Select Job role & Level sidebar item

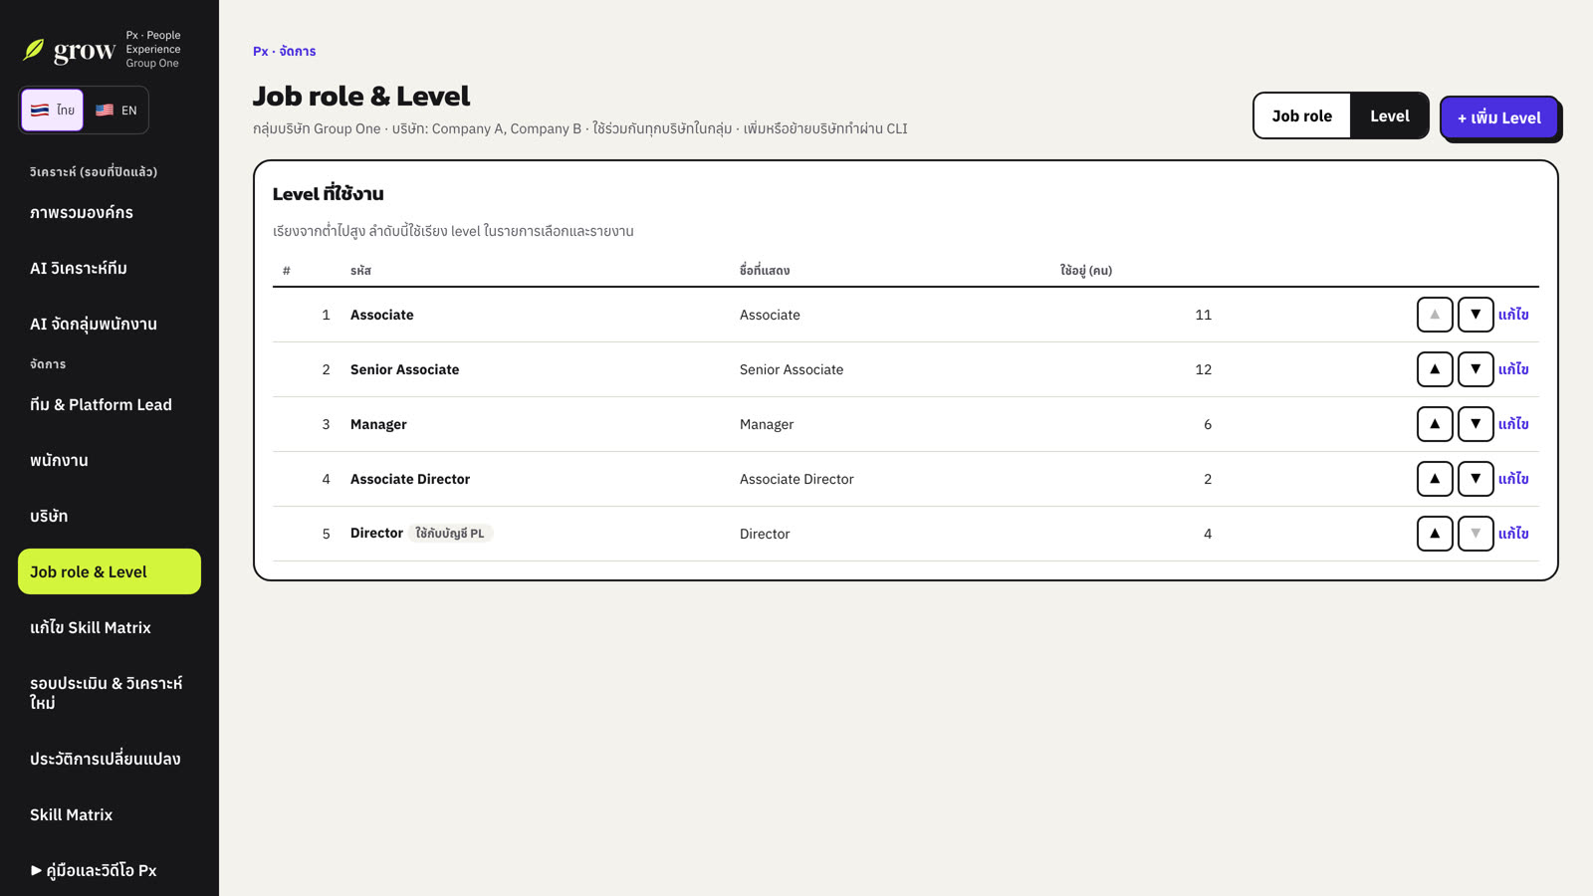point(110,571)
